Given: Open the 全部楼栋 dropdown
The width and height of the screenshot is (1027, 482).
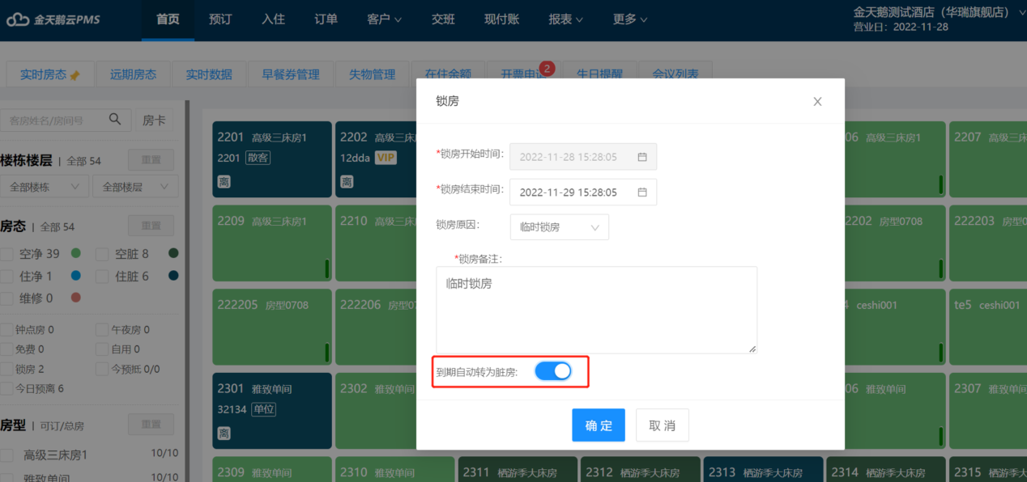Looking at the screenshot, I should (x=45, y=187).
